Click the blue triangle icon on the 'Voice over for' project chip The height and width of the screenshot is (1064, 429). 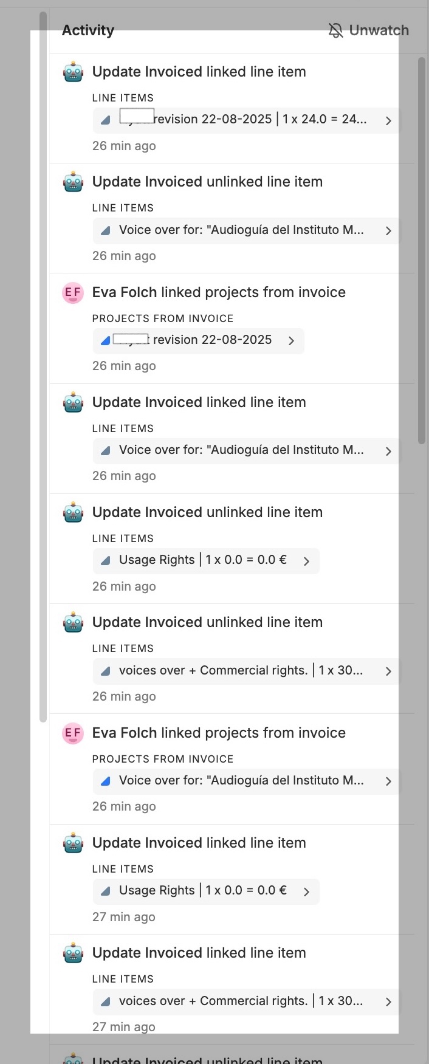click(106, 781)
